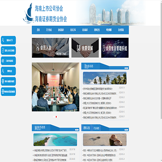Click the layered-box icon on third sidebar button
Screen dimensions: 162x162
coord(3,61)
